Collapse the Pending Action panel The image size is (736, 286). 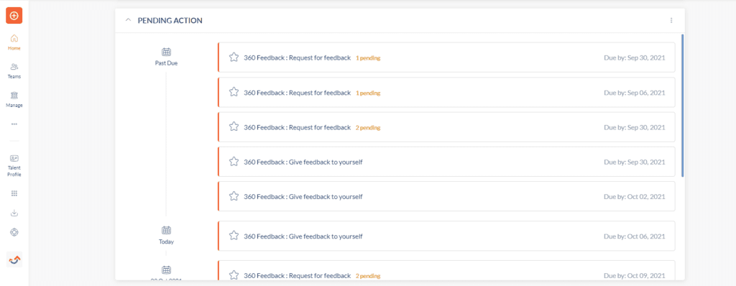(x=128, y=20)
